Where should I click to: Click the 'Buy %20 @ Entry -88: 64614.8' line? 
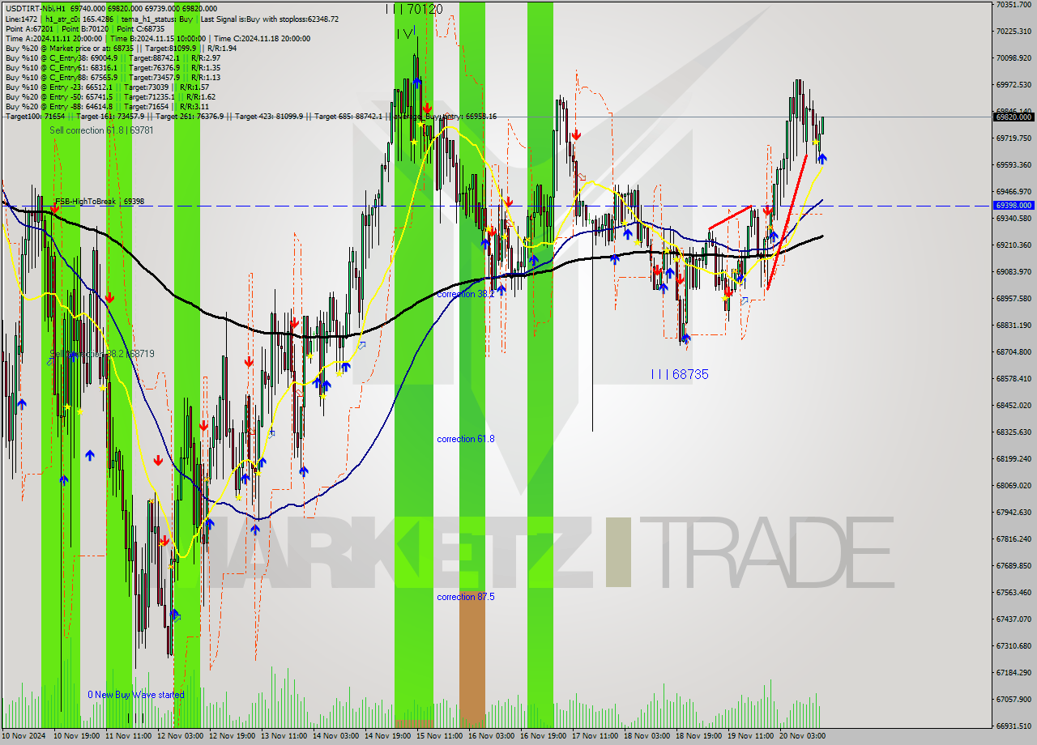coord(107,106)
